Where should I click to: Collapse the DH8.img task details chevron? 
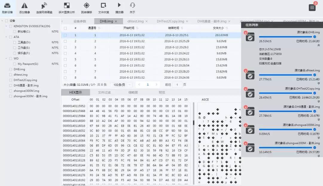(319, 45)
